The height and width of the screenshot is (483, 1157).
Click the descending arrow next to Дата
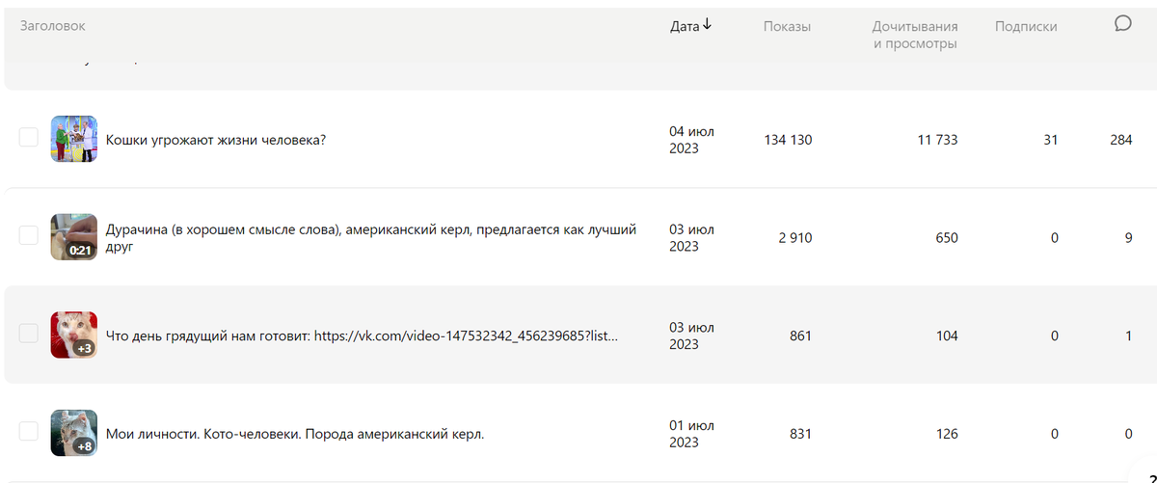[x=707, y=25]
